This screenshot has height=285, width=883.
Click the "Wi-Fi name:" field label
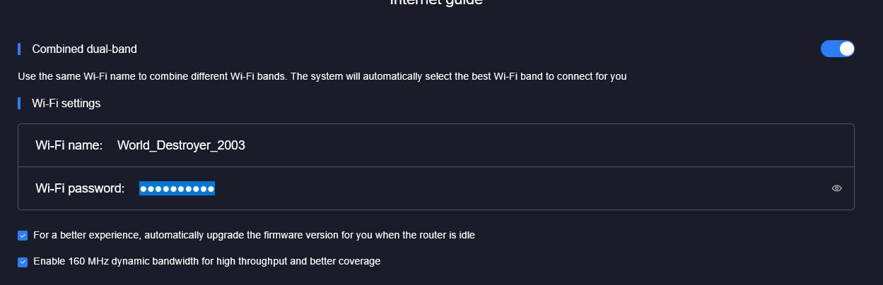click(69, 145)
